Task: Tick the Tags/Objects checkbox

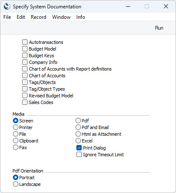Action: point(25,82)
